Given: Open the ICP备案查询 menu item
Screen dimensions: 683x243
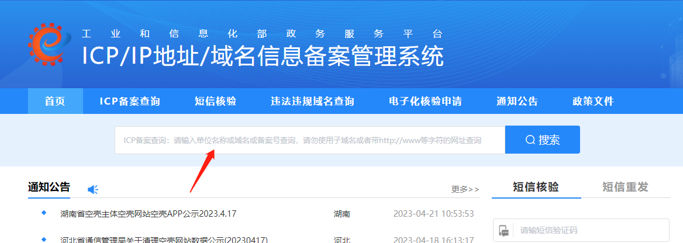Looking at the screenshot, I should coord(130,102).
